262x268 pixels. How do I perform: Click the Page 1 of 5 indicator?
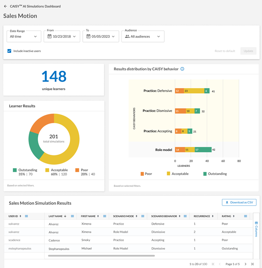(x=232, y=264)
